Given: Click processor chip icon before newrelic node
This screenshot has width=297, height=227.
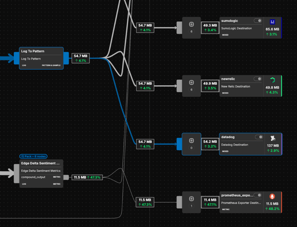Looking at the screenshot, I should pos(191,83).
